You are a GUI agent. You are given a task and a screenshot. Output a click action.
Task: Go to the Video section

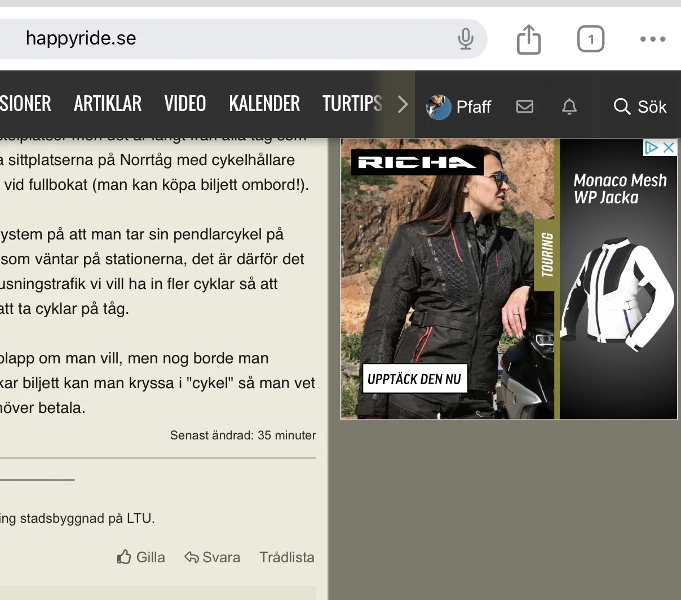185,104
